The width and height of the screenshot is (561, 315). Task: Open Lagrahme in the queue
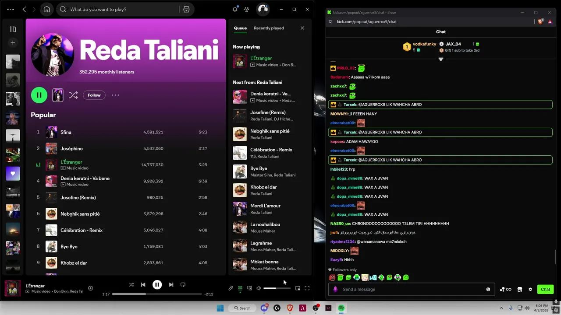tap(270, 246)
